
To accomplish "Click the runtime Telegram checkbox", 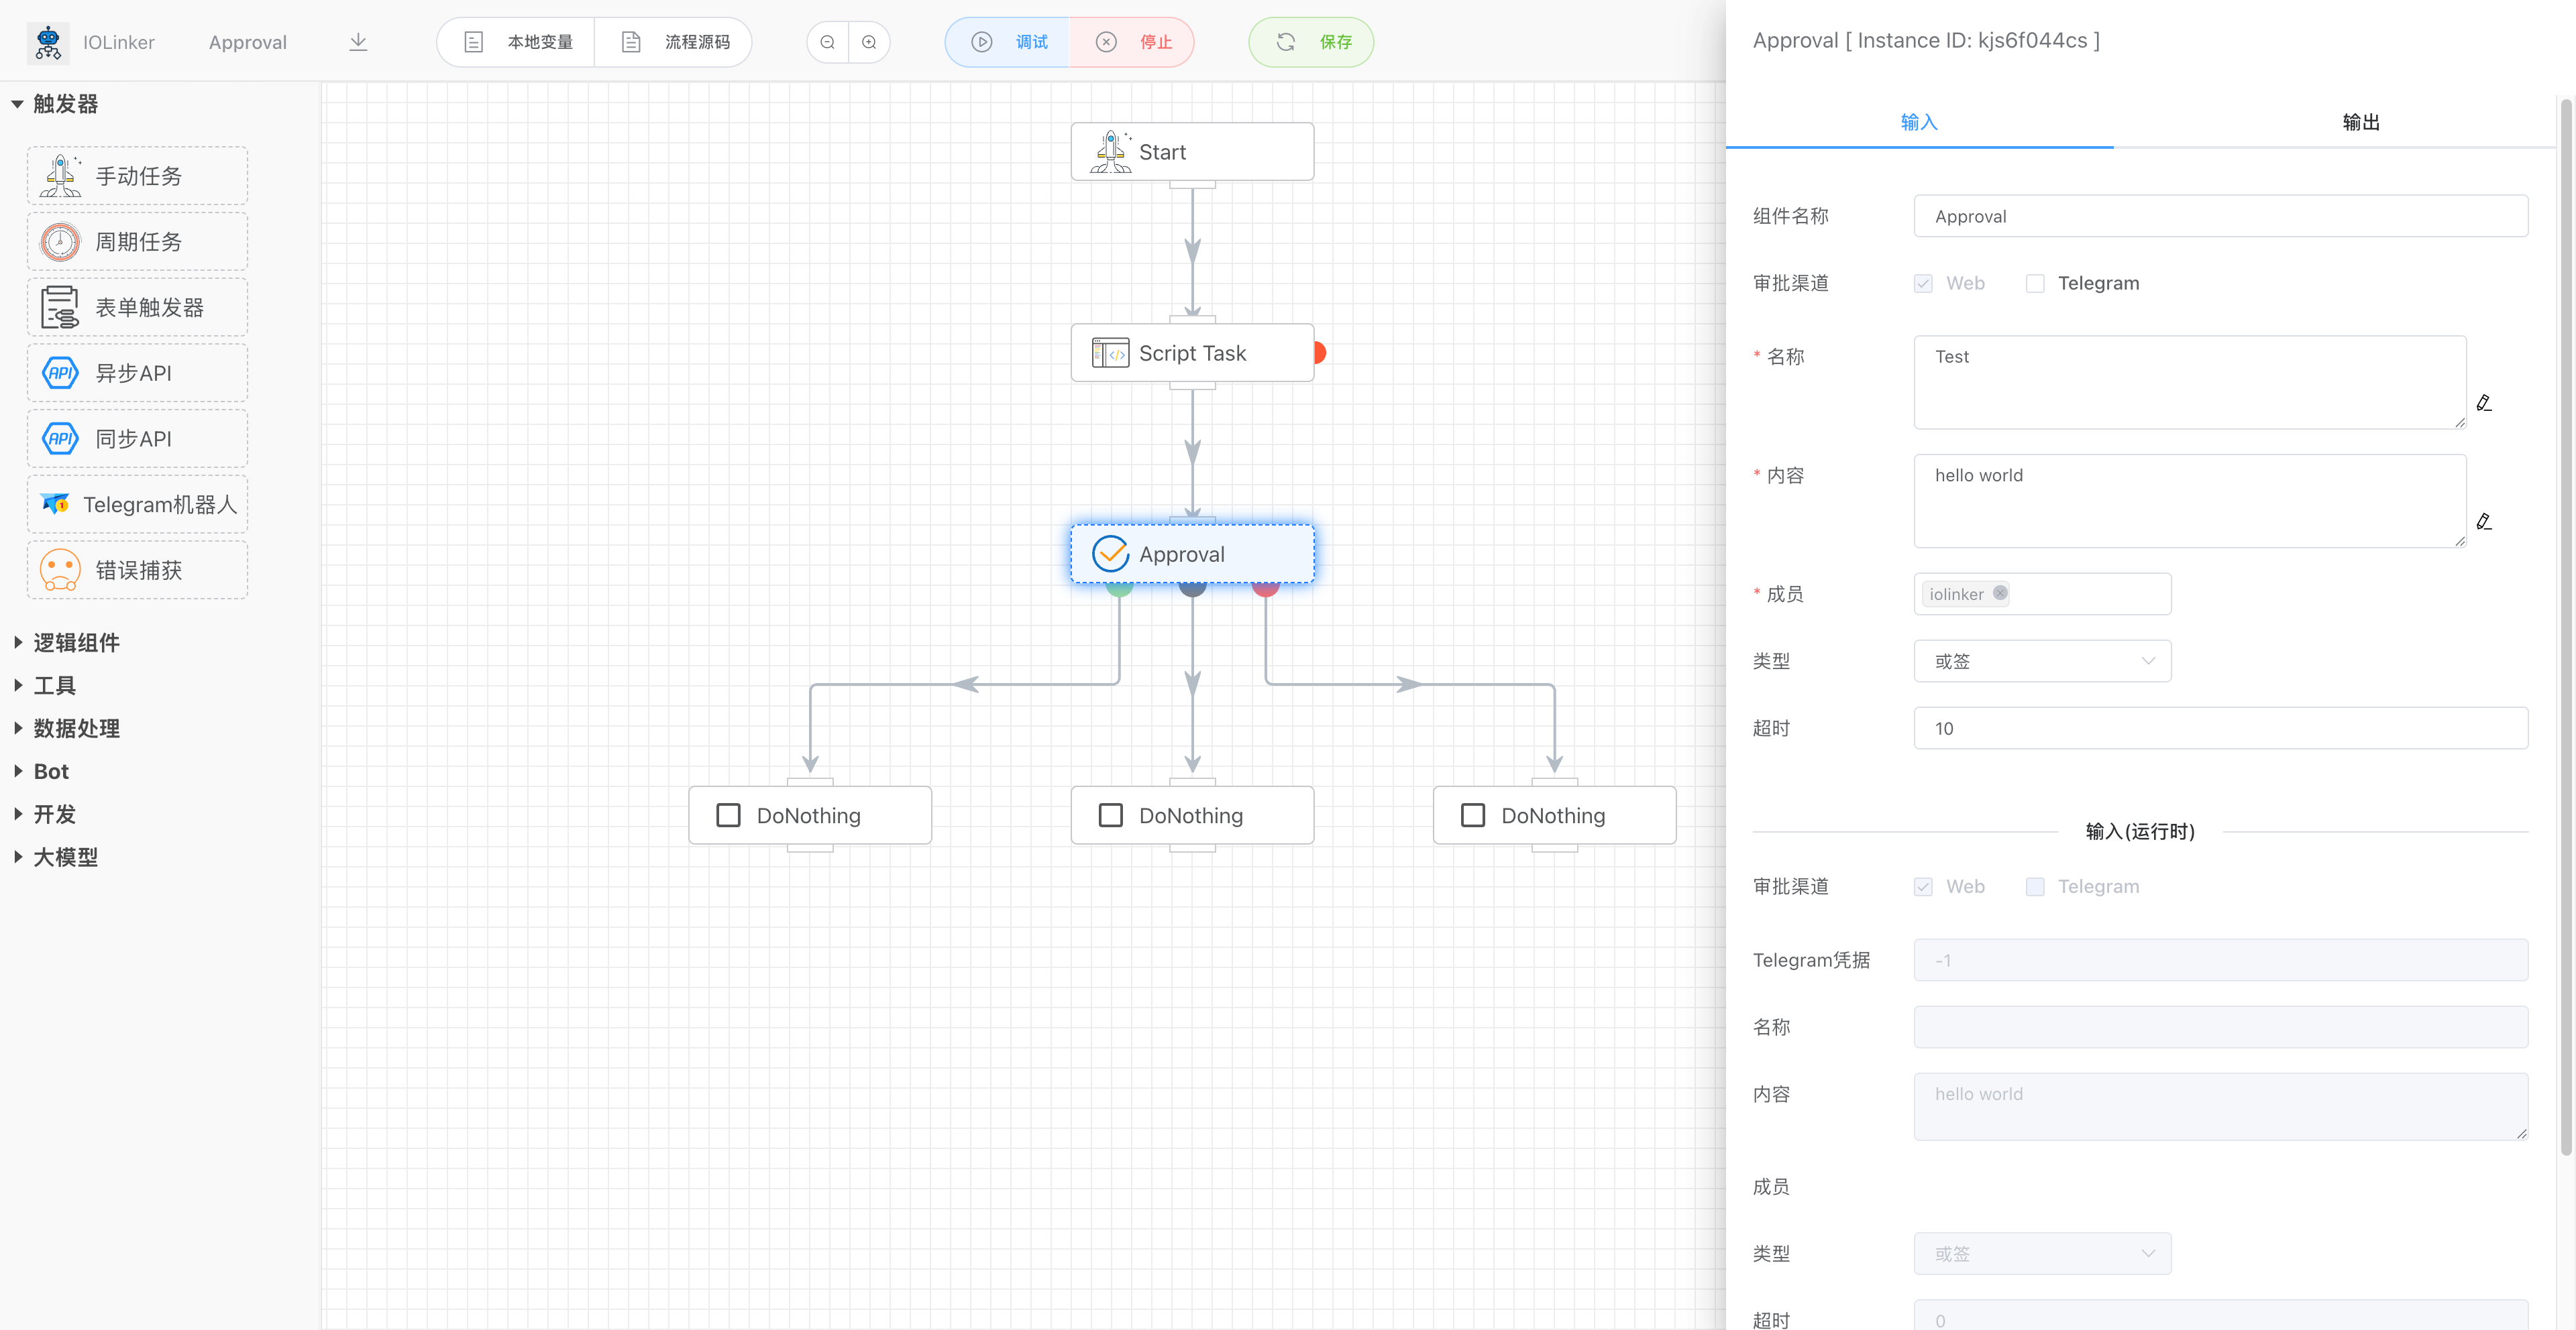I will click(x=2034, y=886).
